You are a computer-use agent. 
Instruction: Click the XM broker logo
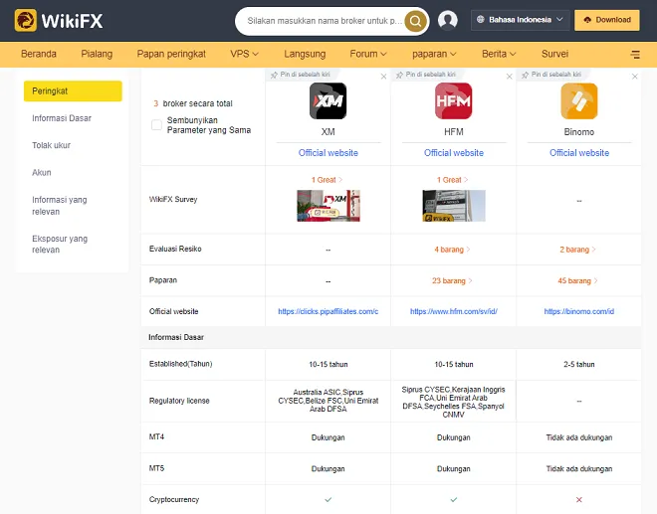[328, 100]
